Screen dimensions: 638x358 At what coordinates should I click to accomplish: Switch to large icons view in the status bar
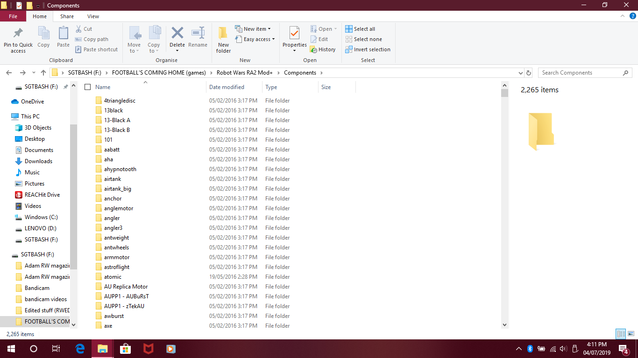tap(631, 334)
